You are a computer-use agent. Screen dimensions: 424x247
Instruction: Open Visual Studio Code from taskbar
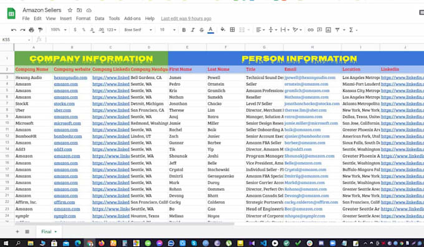pyautogui.click(x=263, y=243)
